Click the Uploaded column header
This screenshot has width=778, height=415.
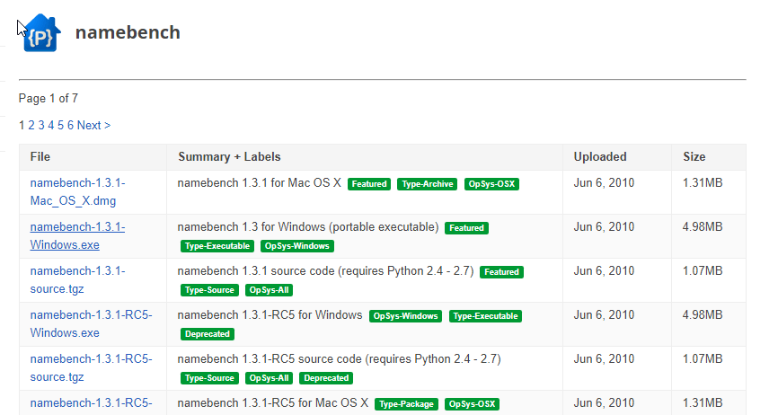[x=600, y=157]
